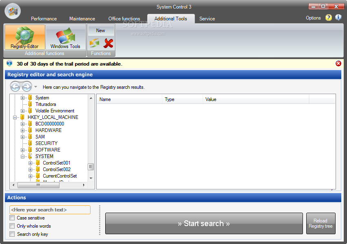This screenshot has width=347, height=244.
Task: Select the SECURITY registry key
Action: pos(46,143)
